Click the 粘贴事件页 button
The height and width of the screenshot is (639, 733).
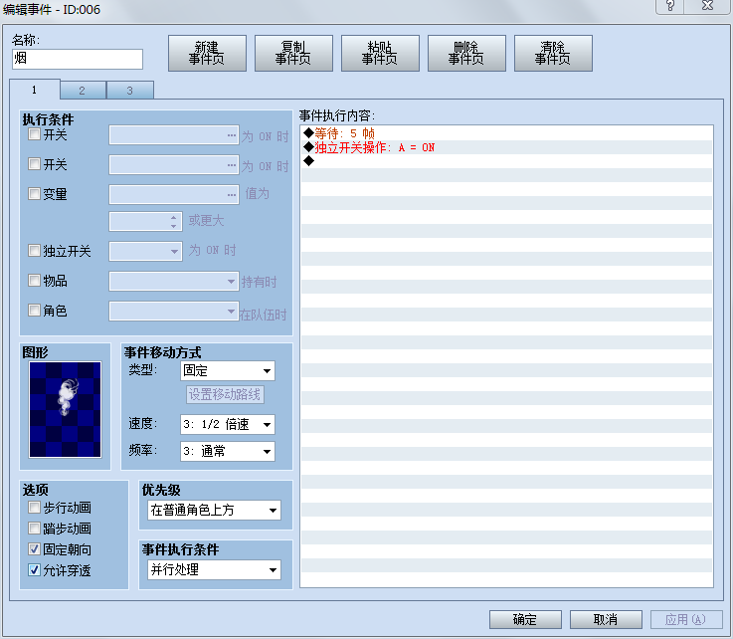coord(380,53)
